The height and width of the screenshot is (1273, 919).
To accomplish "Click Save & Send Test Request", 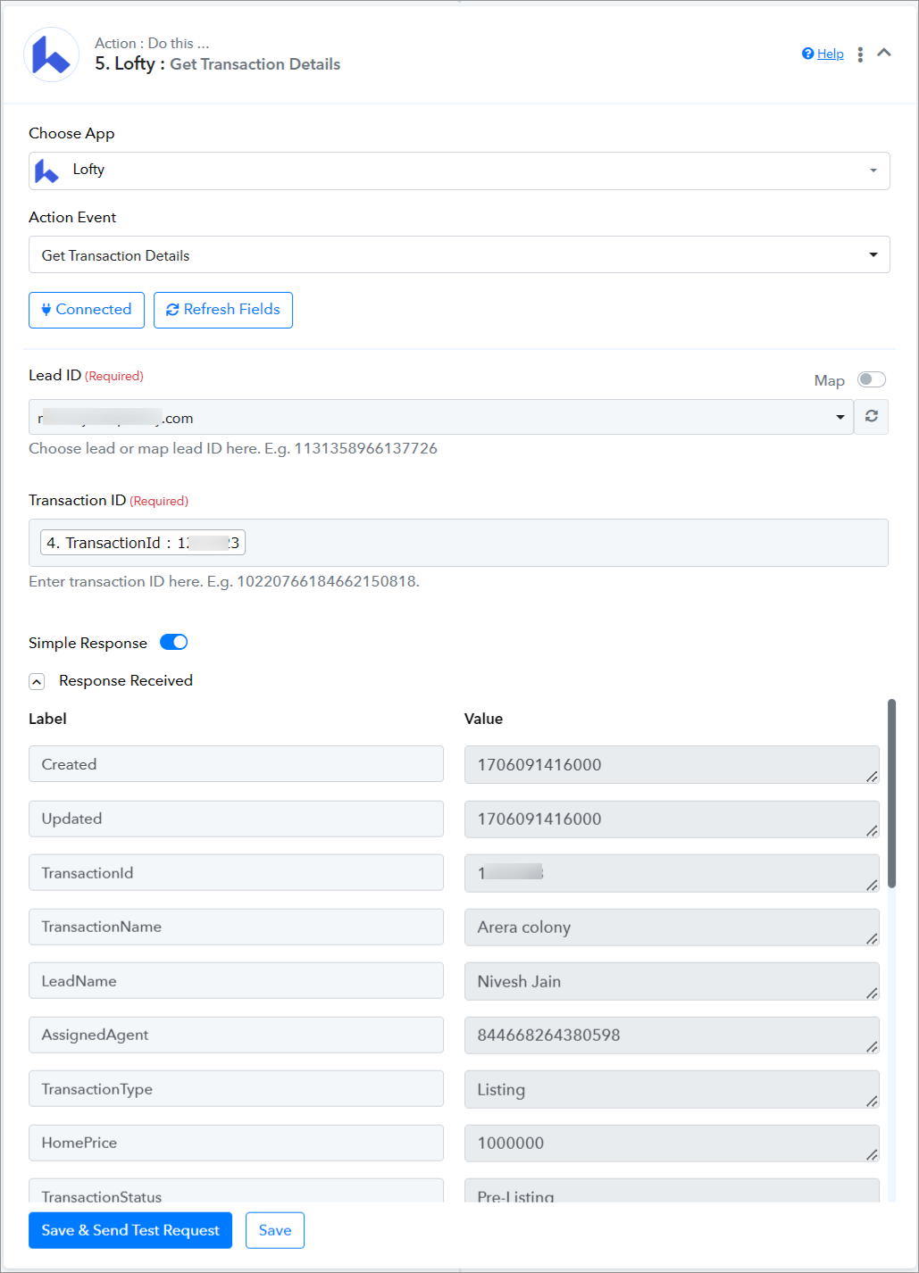I will pyautogui.click(x=130, y=1230).
